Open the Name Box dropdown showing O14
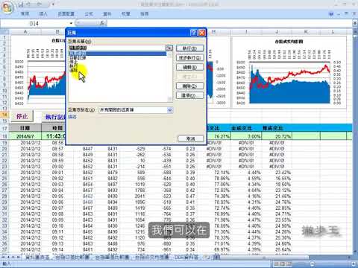Viewport: 358px width, 268px height. [71, 23]
